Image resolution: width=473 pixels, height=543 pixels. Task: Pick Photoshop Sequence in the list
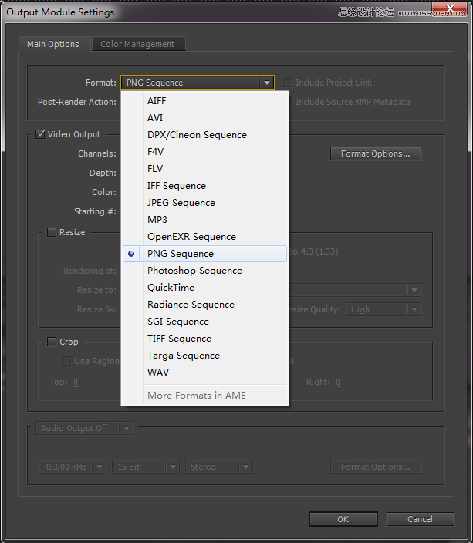[194, 271]
